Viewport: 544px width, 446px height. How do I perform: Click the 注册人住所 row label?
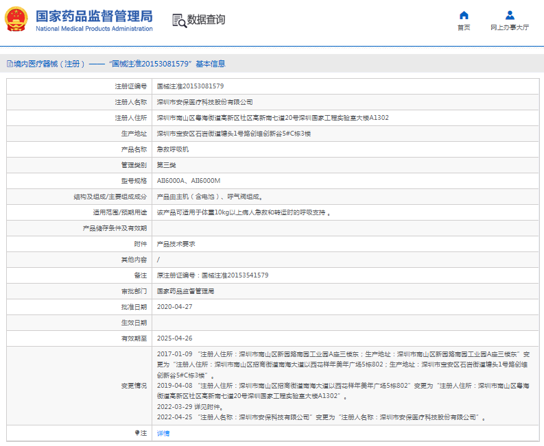pyautogui.click(x=131, y=118)
